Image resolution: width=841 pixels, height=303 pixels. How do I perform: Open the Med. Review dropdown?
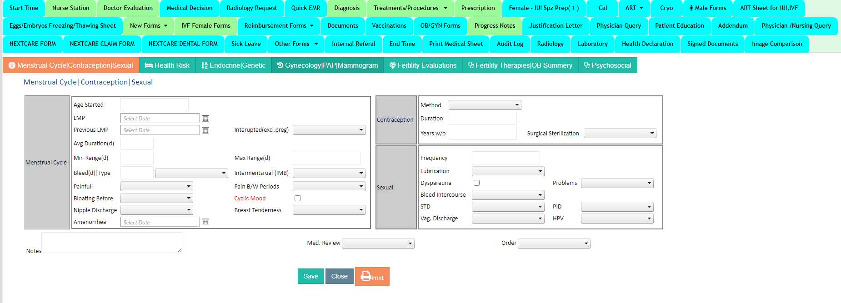(378, 243)
